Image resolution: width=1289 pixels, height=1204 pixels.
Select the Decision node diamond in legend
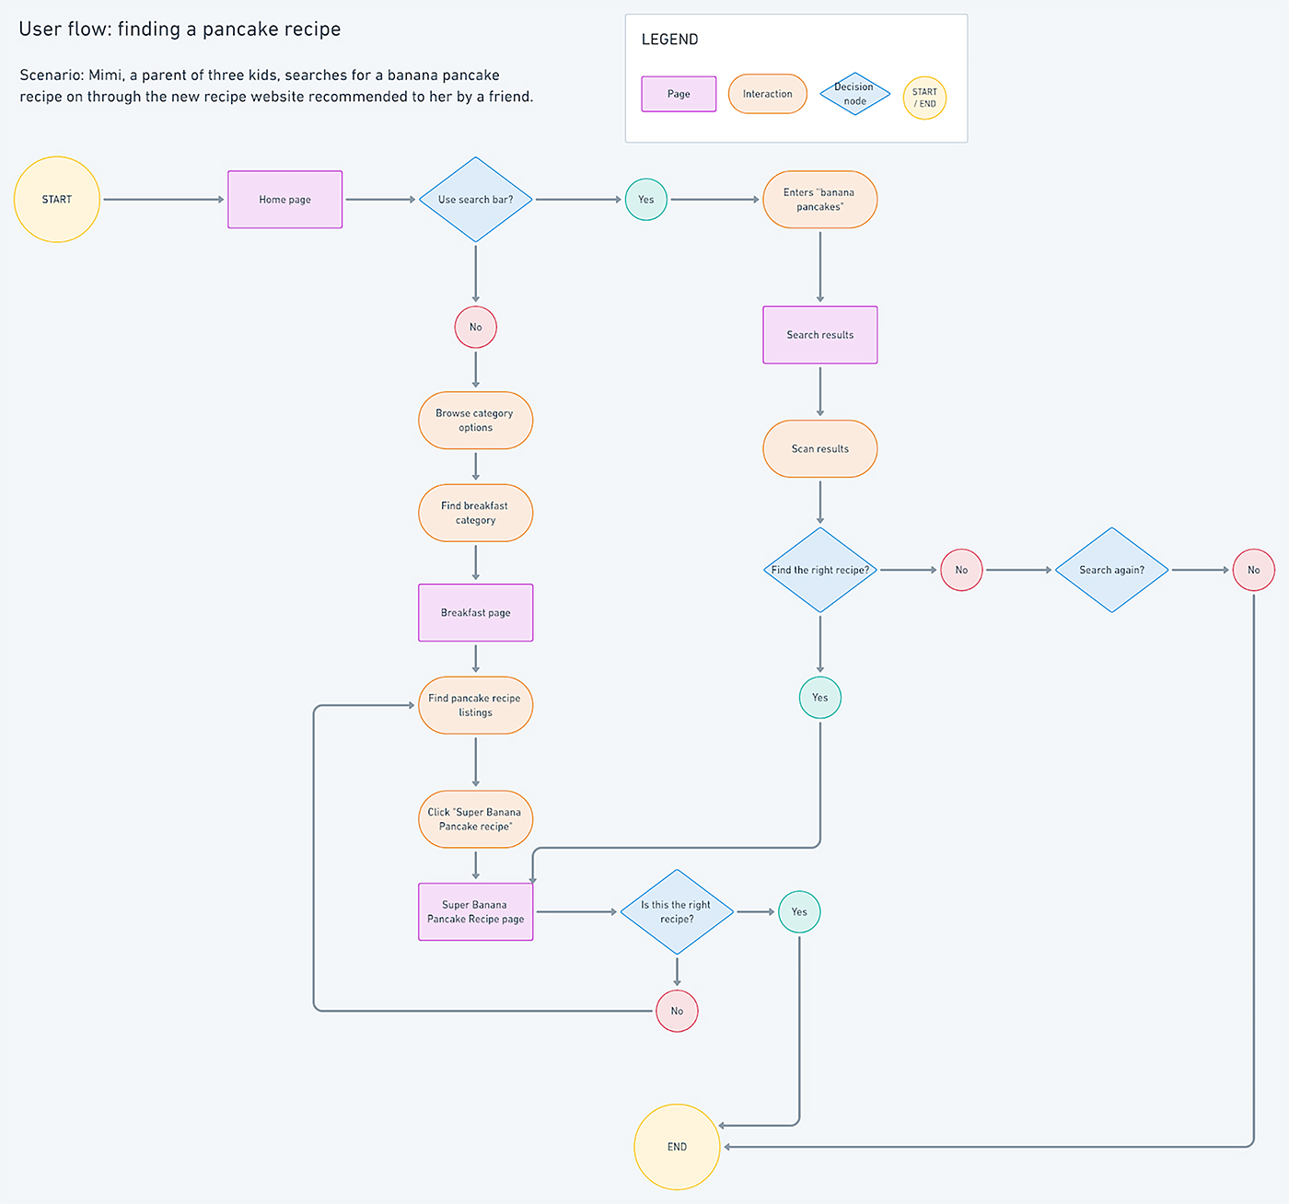point(854,94)
